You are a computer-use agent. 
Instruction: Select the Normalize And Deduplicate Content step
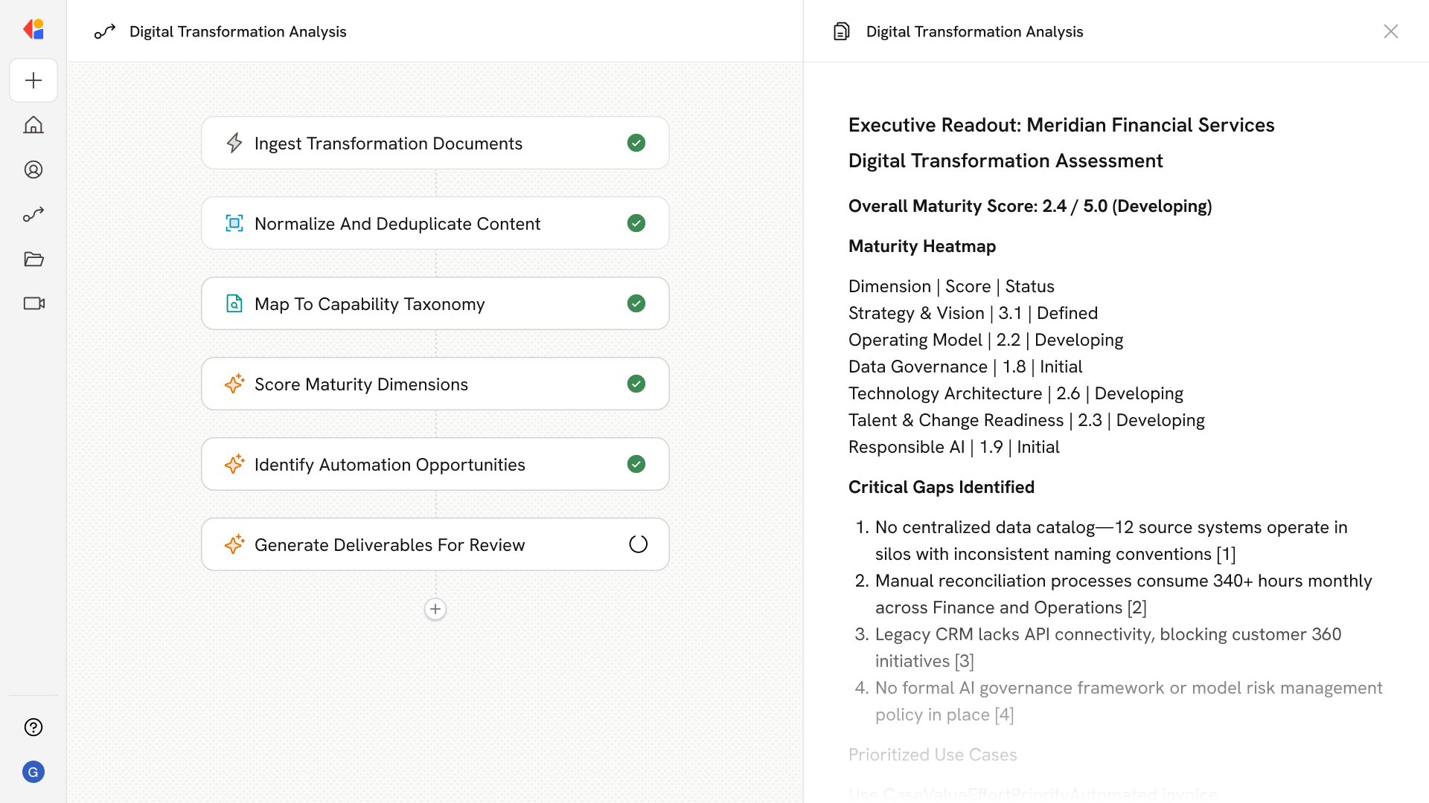pyautogui.click(x=397, y=223)
